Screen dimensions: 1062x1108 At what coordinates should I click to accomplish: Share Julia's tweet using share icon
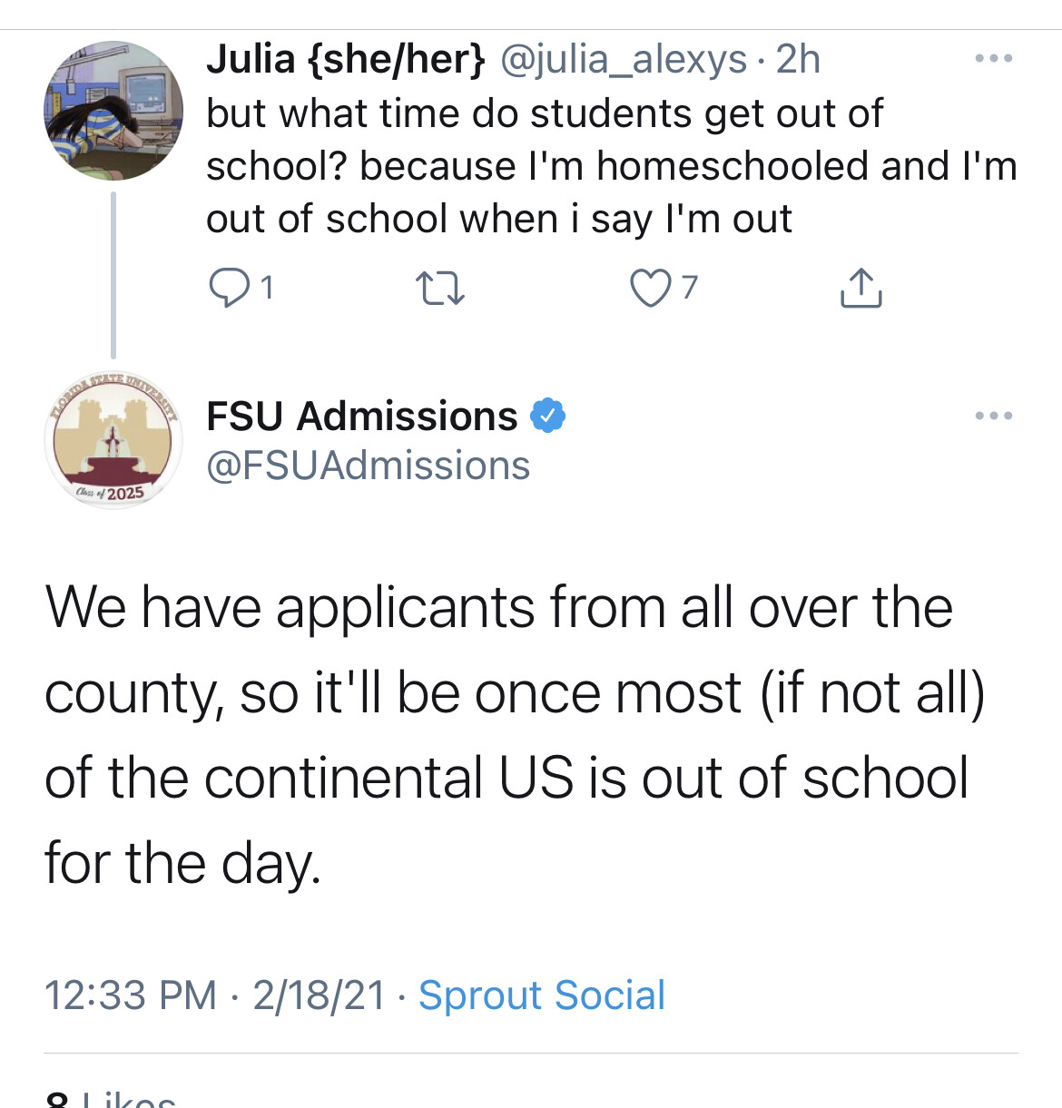(860, 289)
